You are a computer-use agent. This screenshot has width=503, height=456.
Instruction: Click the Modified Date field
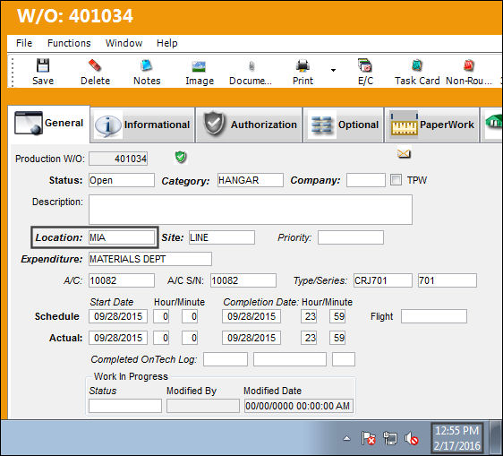pos(299,406)
